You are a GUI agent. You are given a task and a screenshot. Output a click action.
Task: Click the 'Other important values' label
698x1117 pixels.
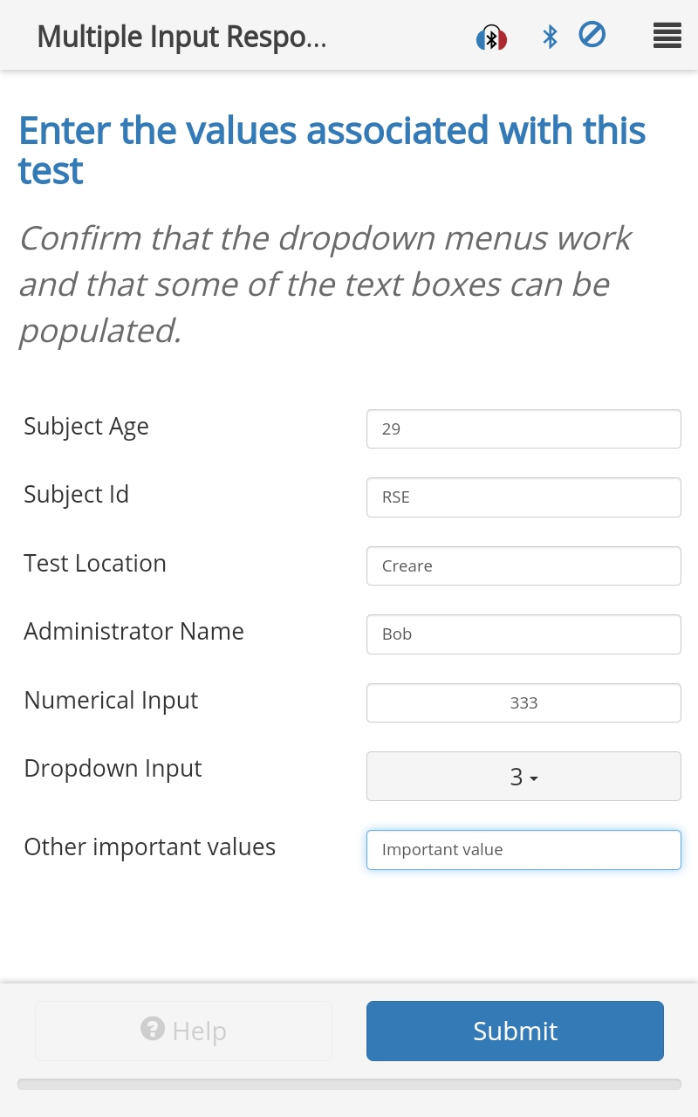click(149, 846)
